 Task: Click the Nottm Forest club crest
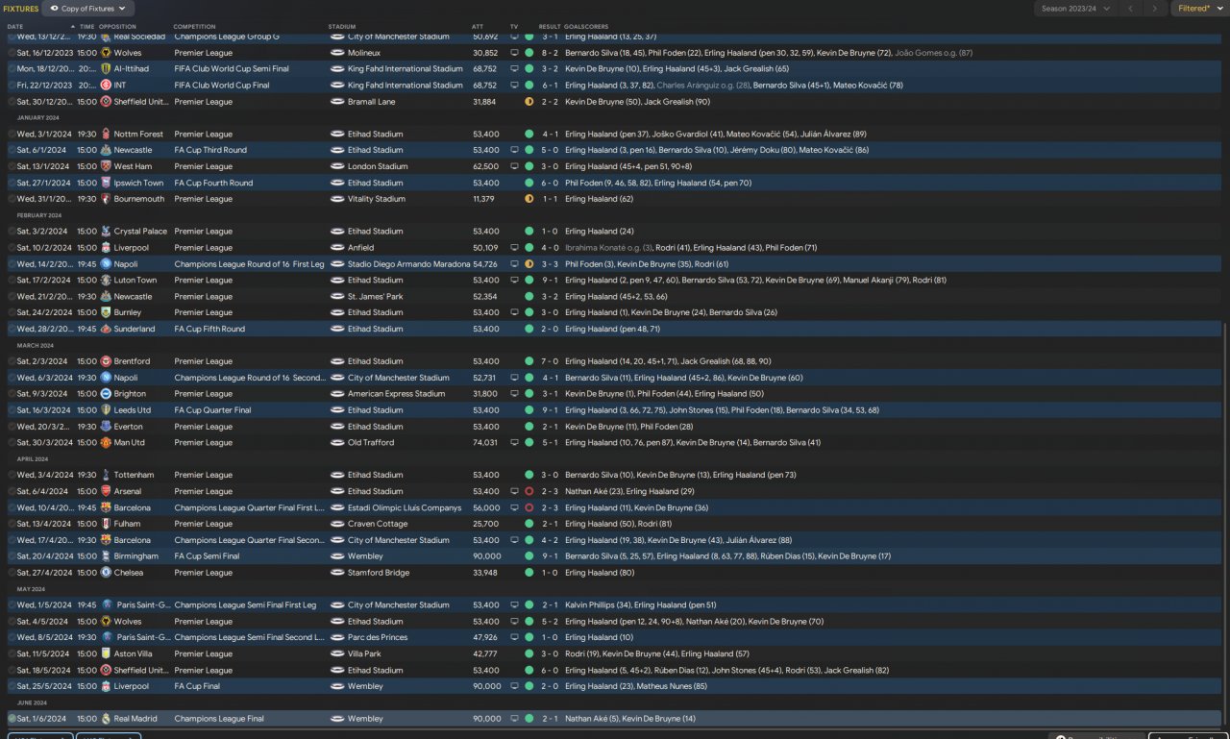tap(106, 134)
